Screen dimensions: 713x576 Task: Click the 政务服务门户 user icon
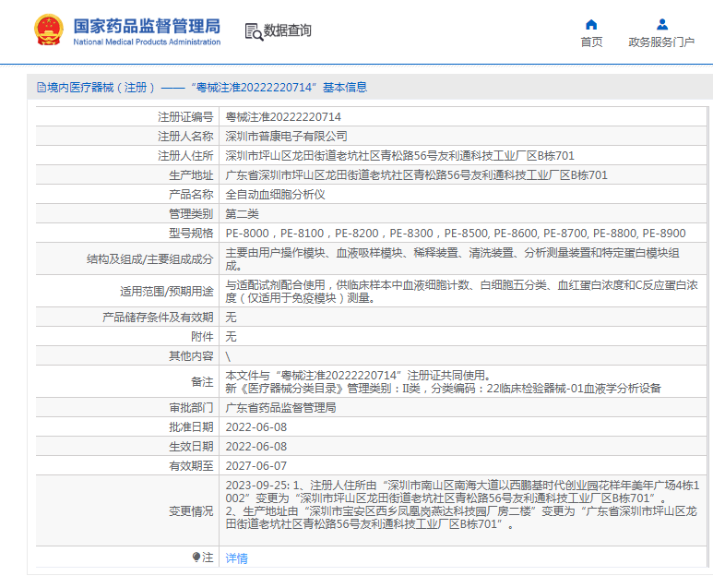click(x=662, y=24)
